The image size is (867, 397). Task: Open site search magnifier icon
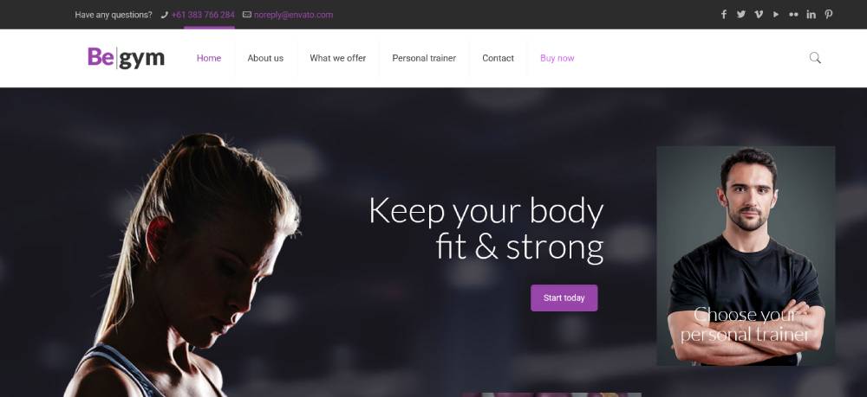815,58
